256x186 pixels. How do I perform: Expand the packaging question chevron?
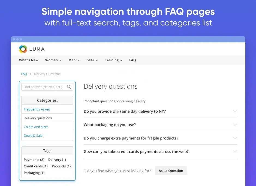tap(235, 125)
